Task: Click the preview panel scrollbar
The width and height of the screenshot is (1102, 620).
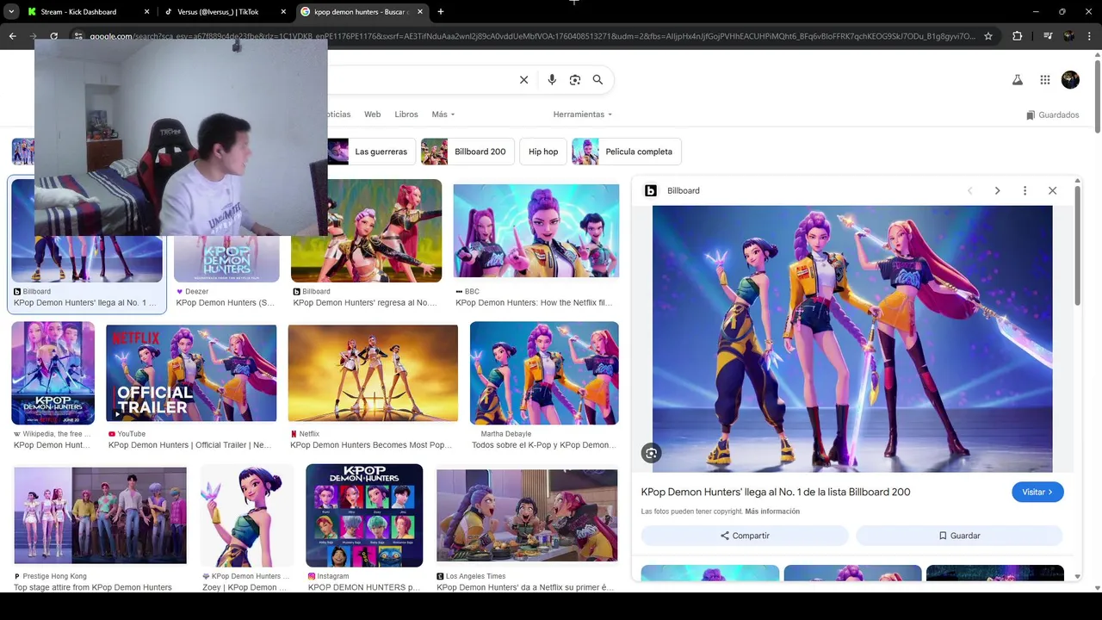Action: click(x=1077, y=245)
